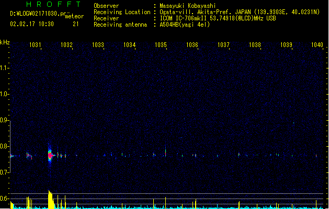
Task: Click the Receiver ICOM IC-706mkII entry
Action: (218, 18)
